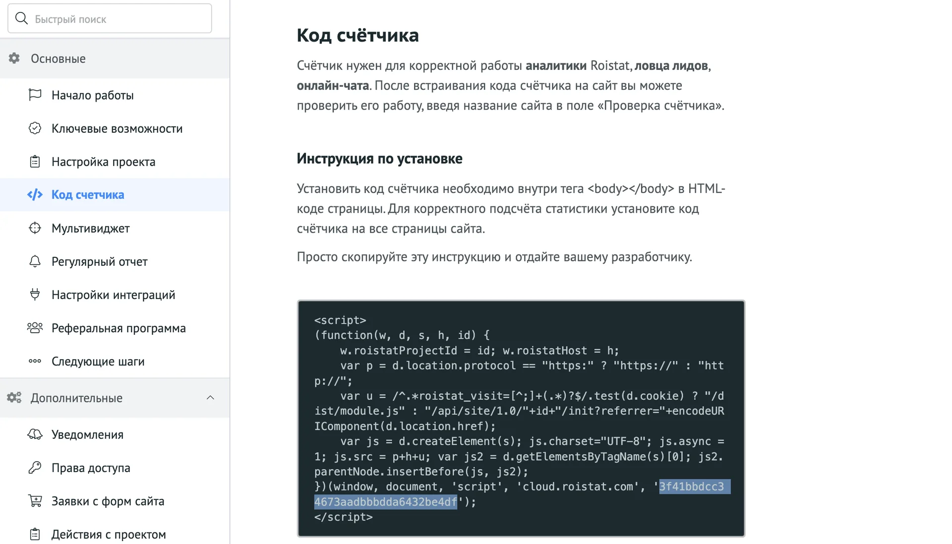Image resolution: width=952 pixels, height=544 pixels.
Task: Go to Ключевые возможности
Action: [117, 128]
